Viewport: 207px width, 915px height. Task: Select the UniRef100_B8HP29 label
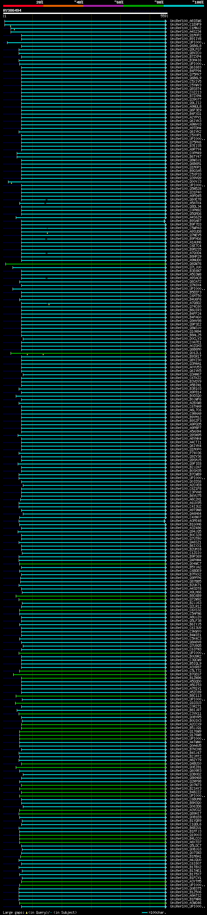click(185, 256)
